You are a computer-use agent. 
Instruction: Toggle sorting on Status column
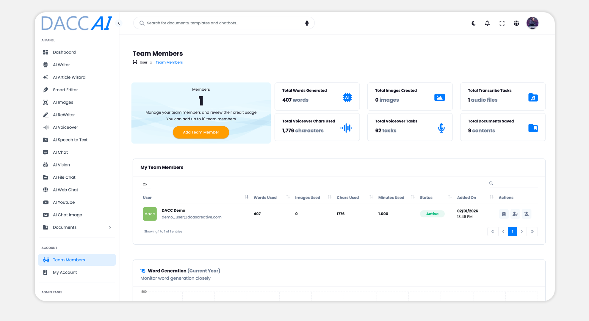pyautogui.click(x=449, y=197)
